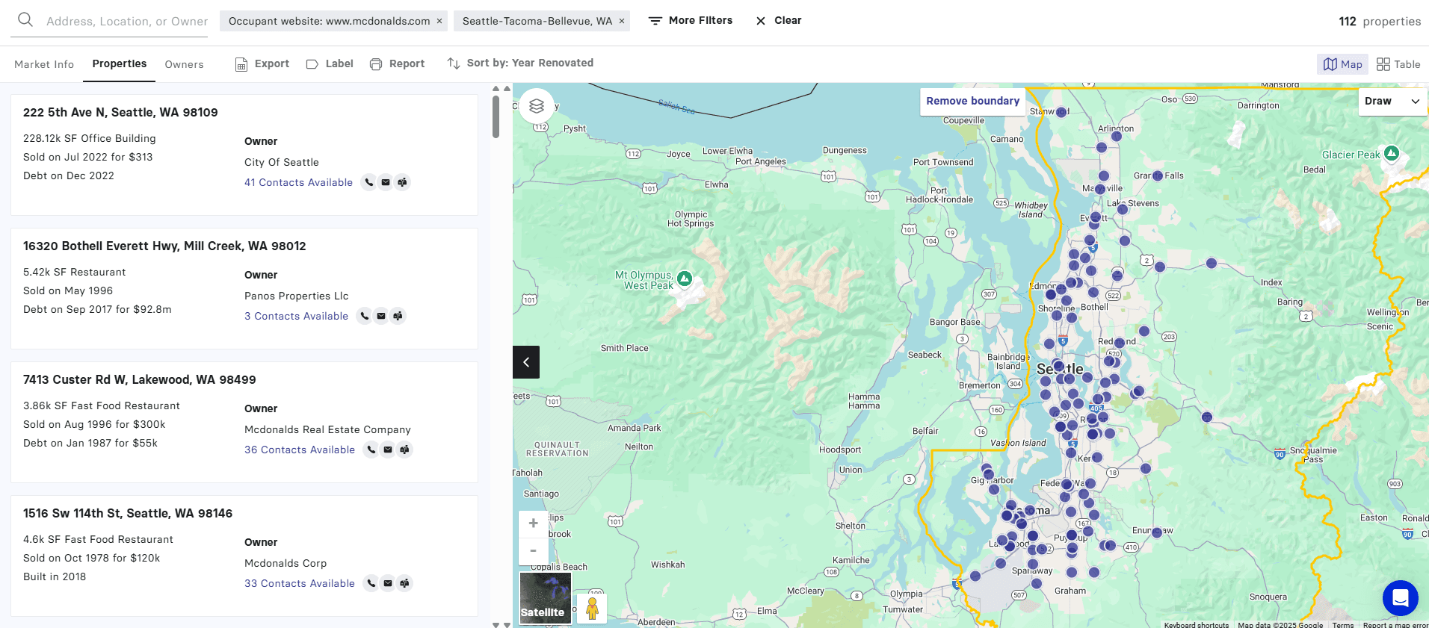The height and width of the screenshot is (628, 1429).
Task: Open the chat support bubble
Action: coord(1400,597)
